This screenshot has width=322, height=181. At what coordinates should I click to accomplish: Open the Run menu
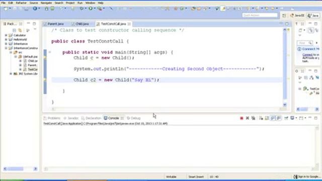tap(80, 3)
